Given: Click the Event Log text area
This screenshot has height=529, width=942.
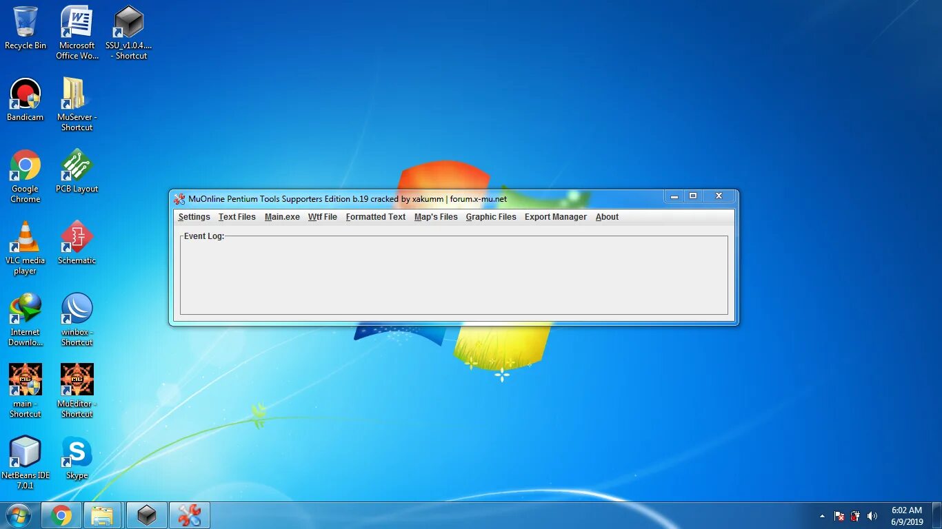Looking at the screenshot, I should point(454,277).
